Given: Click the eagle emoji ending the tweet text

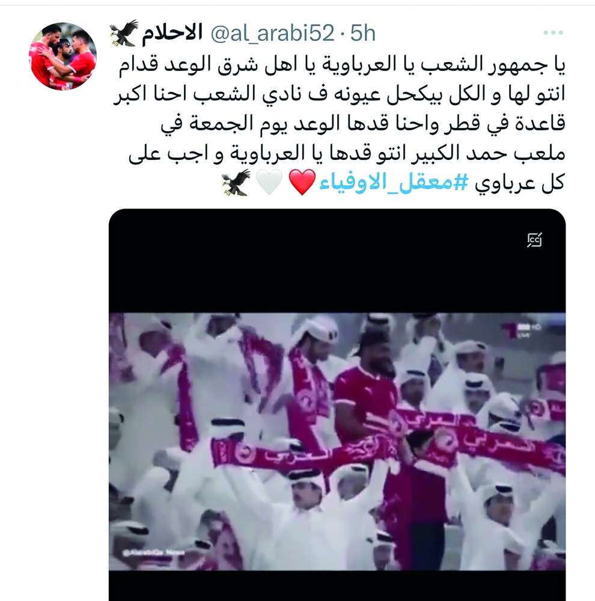Looking at the screenshot, I should point(236,182).
